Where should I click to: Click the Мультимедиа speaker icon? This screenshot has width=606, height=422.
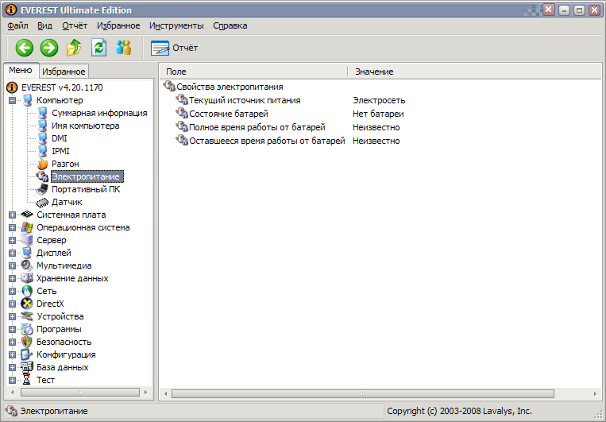pos(27,265)
